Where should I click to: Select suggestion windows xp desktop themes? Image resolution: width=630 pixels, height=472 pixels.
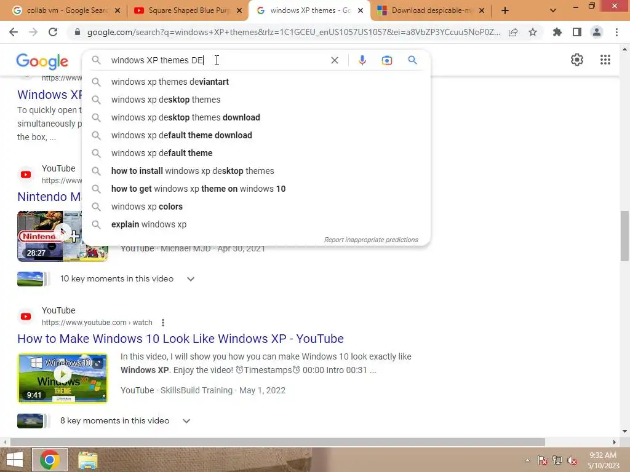[257, 100]
